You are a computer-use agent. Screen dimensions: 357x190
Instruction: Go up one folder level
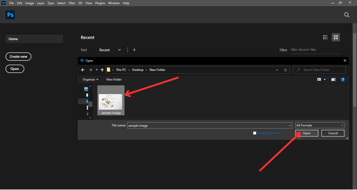pyautogui.click(x=102, y=70)
